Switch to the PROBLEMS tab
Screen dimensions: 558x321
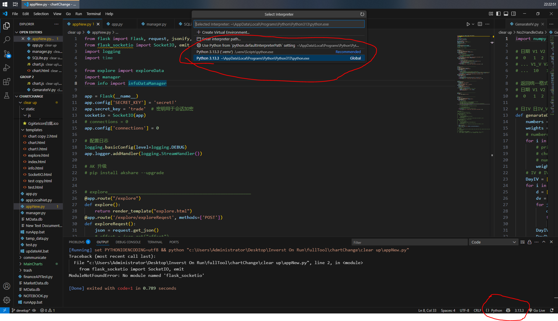click(77, 242)
